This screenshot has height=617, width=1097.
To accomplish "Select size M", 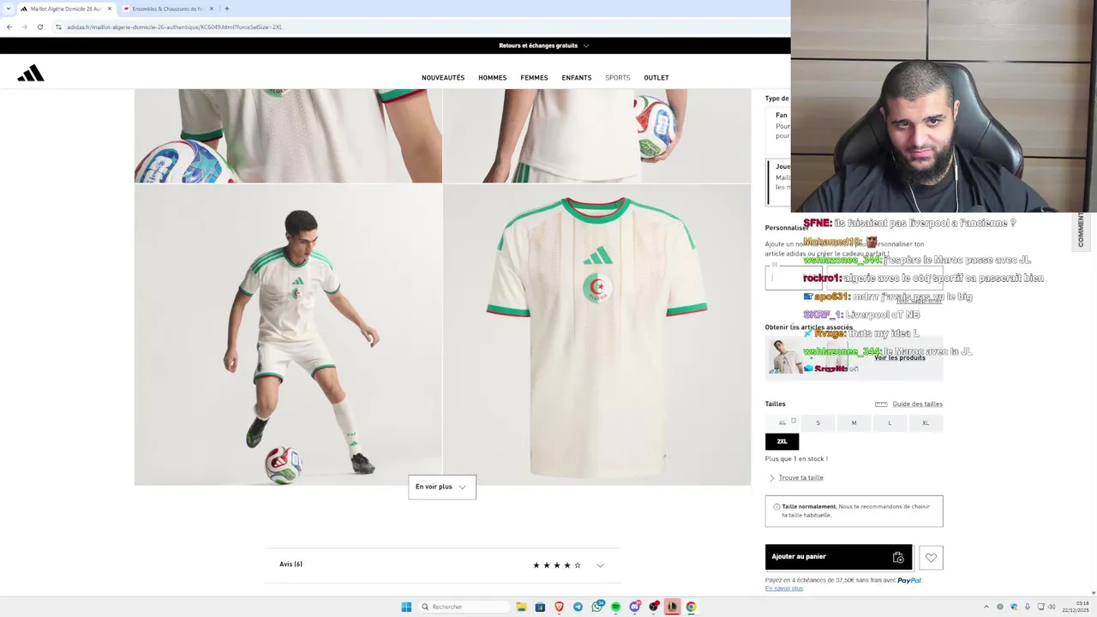I will point(854,422).
